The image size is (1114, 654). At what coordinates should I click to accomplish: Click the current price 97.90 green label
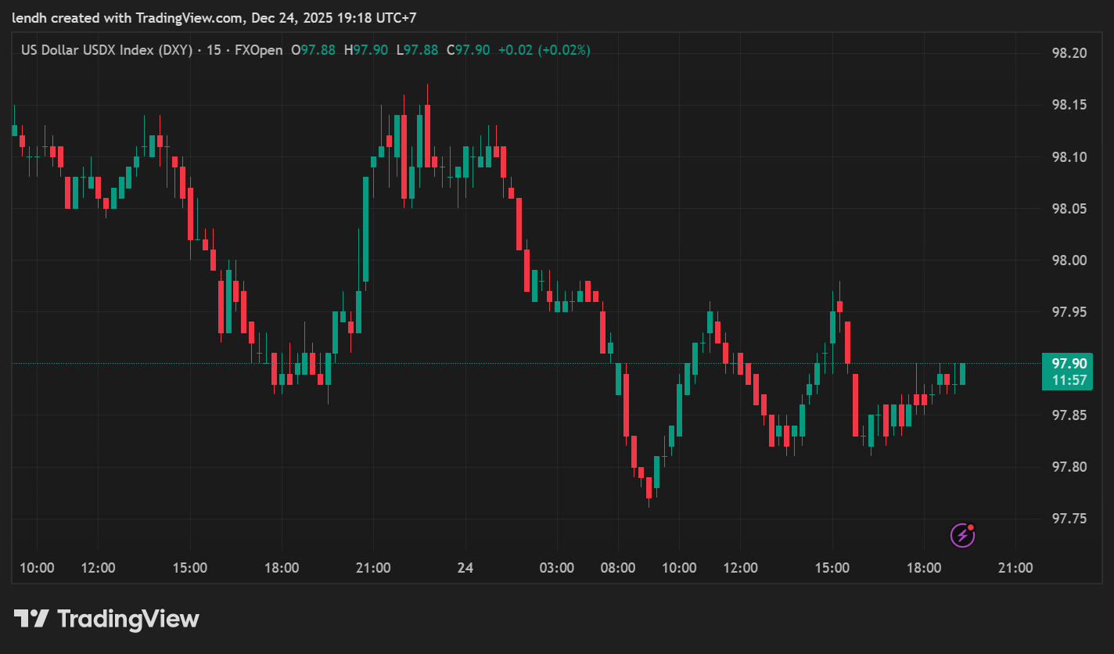(1069, 364)
